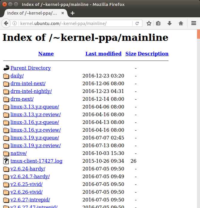Click the page vertical scrollbar thumb

(x=199, y=34)
